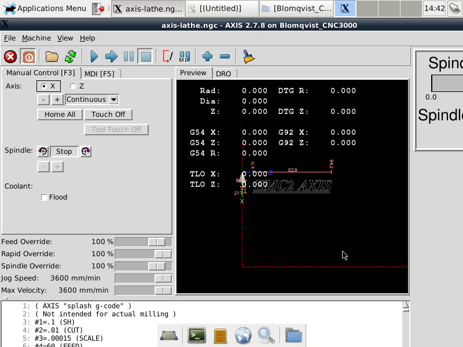Click the spindle speed decrease minus button
The width and height of the screenshot is (463, 347).
43,167
